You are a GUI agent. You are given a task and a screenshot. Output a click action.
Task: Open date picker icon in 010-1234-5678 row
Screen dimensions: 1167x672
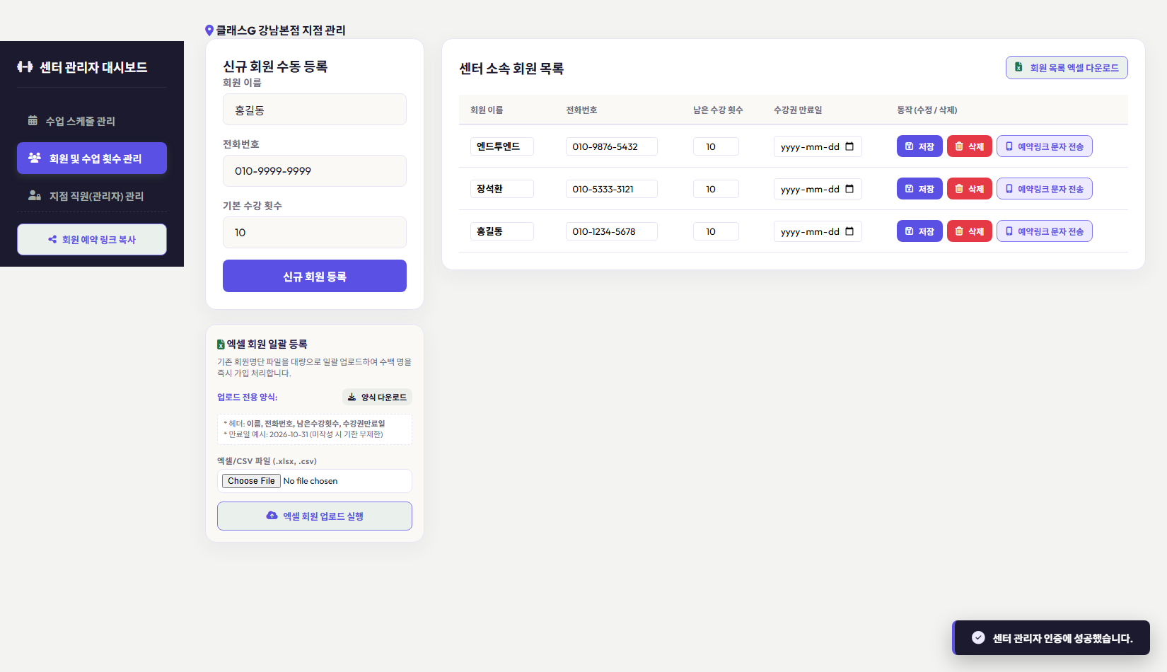[x=849, y=231]
